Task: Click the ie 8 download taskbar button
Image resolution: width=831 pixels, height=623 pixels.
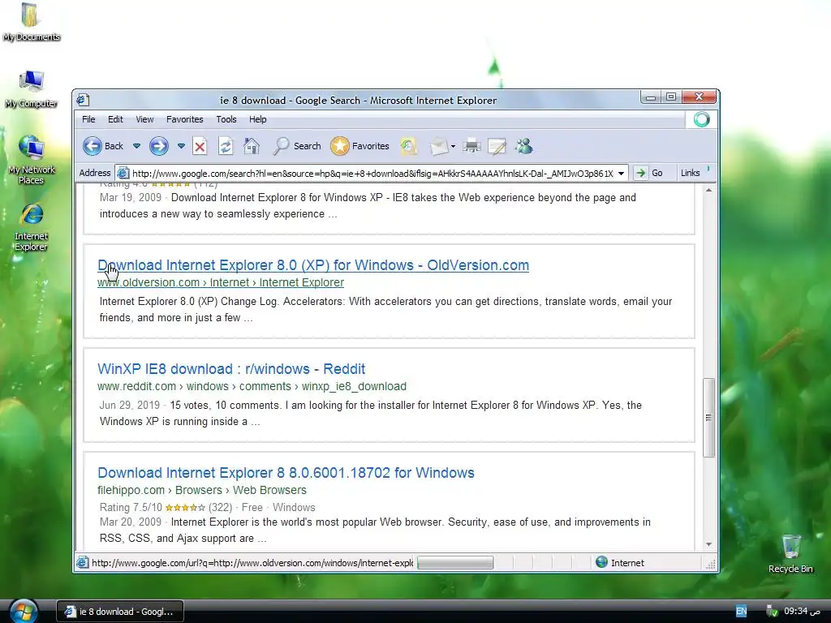Action: point(120,612)
